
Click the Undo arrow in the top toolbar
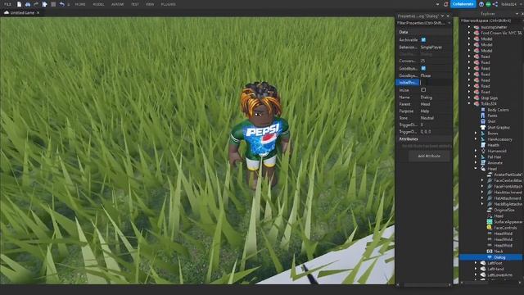62,4
